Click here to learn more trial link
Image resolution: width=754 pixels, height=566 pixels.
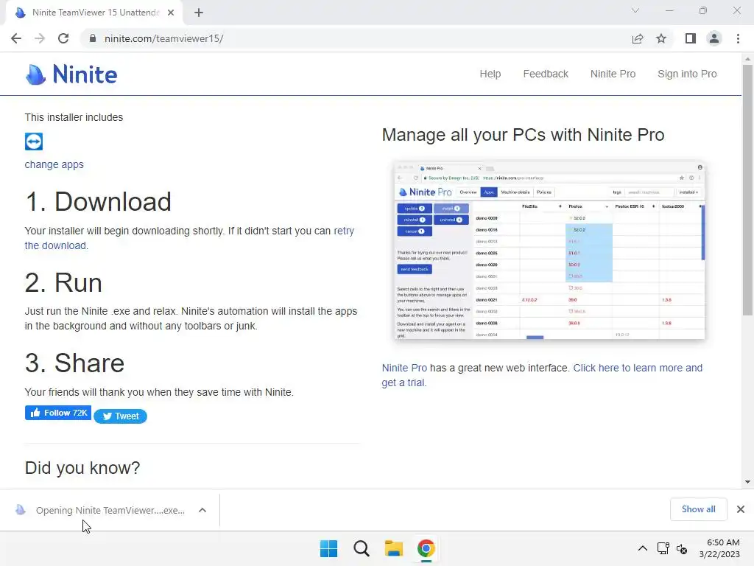pos(638,368)
